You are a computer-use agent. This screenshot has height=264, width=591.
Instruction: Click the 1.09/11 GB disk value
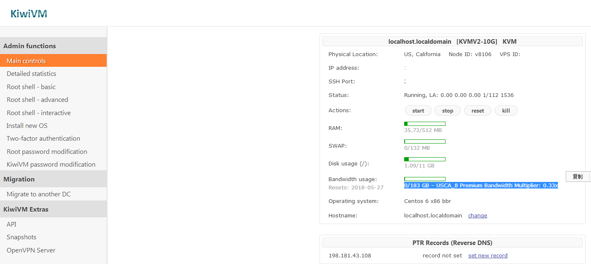pos(419,165)
